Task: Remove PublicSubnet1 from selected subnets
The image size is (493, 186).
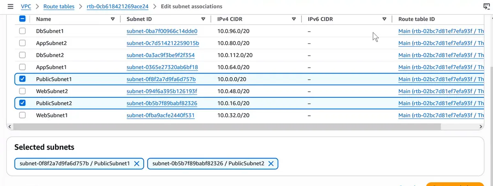Action: click(137, 163)
